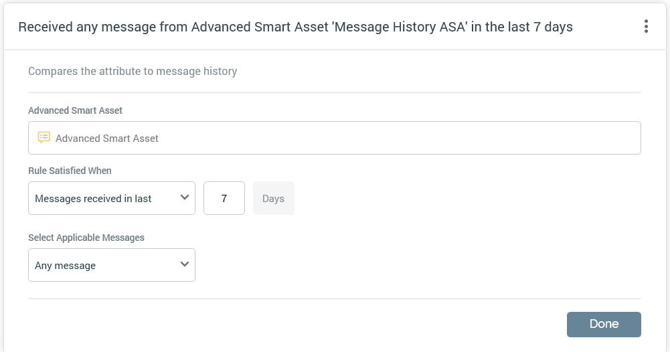
Task: Focus the Advanced Smart Asset search field
Action: (x=335, y=138)
